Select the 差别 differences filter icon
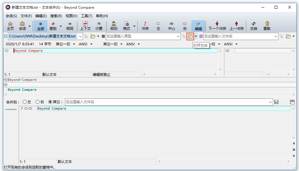Screen dimensions: 299x171 tap(53, 26)
